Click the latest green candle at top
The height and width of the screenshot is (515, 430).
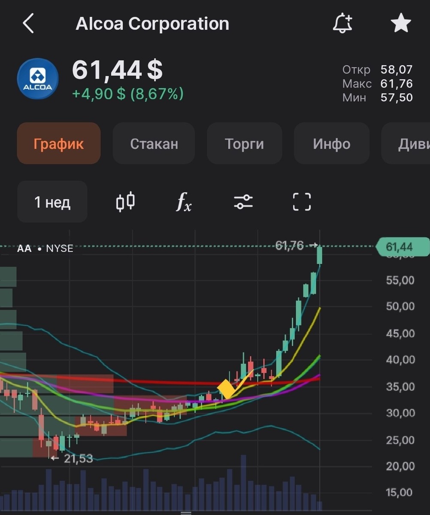(320, 255)
